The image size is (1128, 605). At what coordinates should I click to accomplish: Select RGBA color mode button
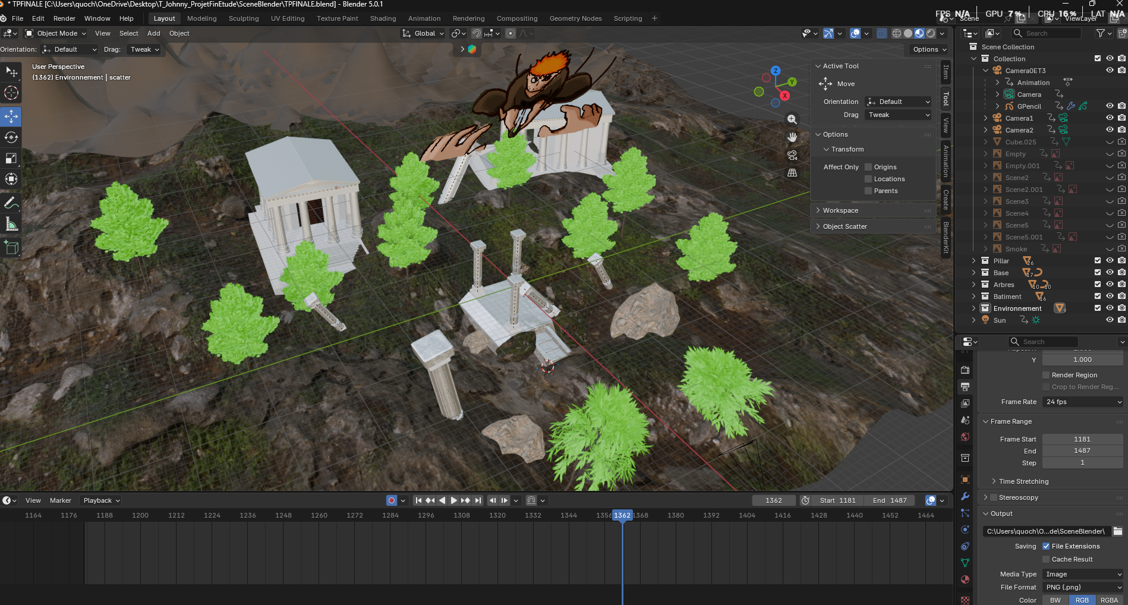(x=1109, y=600)
